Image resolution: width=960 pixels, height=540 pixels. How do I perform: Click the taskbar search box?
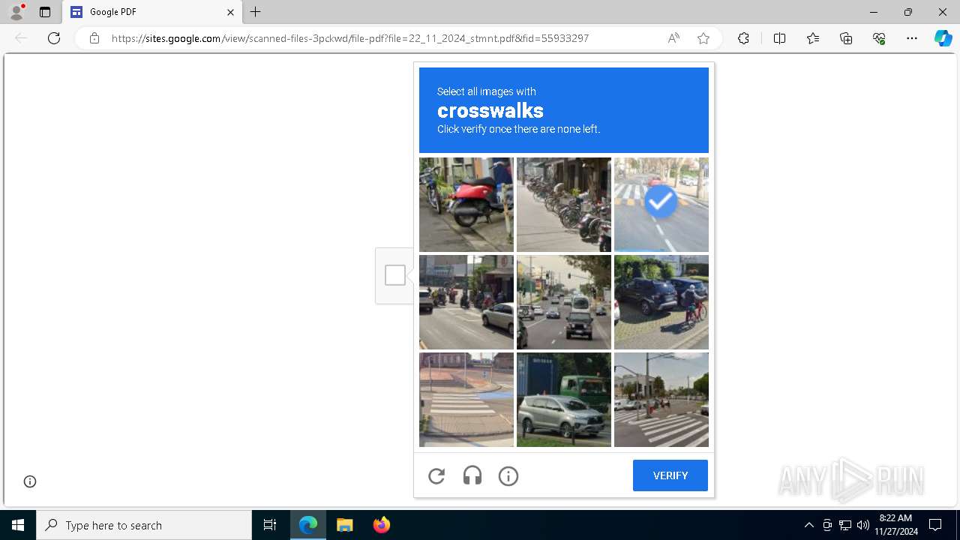(x=144, y=525)
